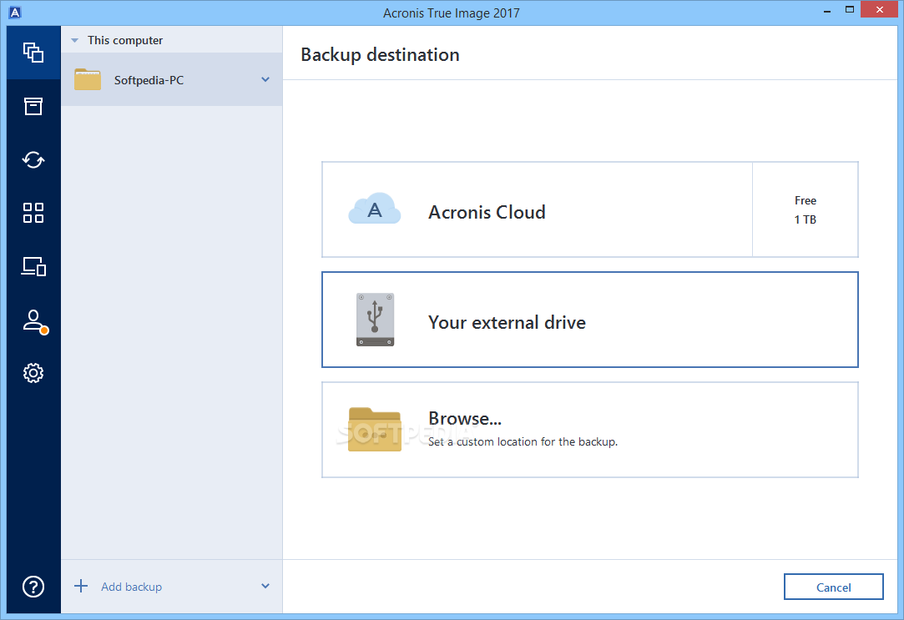Click the Acronis app logo in the title bar

(x=15, y=13)
